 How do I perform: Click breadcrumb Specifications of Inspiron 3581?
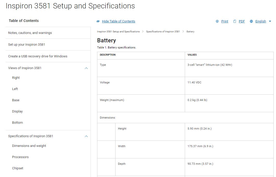(x=163, y=32)
